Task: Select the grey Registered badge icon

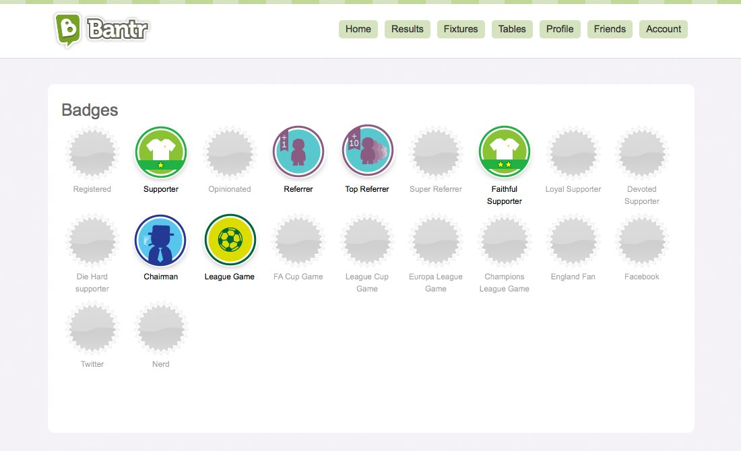Action: click(92, 153)
